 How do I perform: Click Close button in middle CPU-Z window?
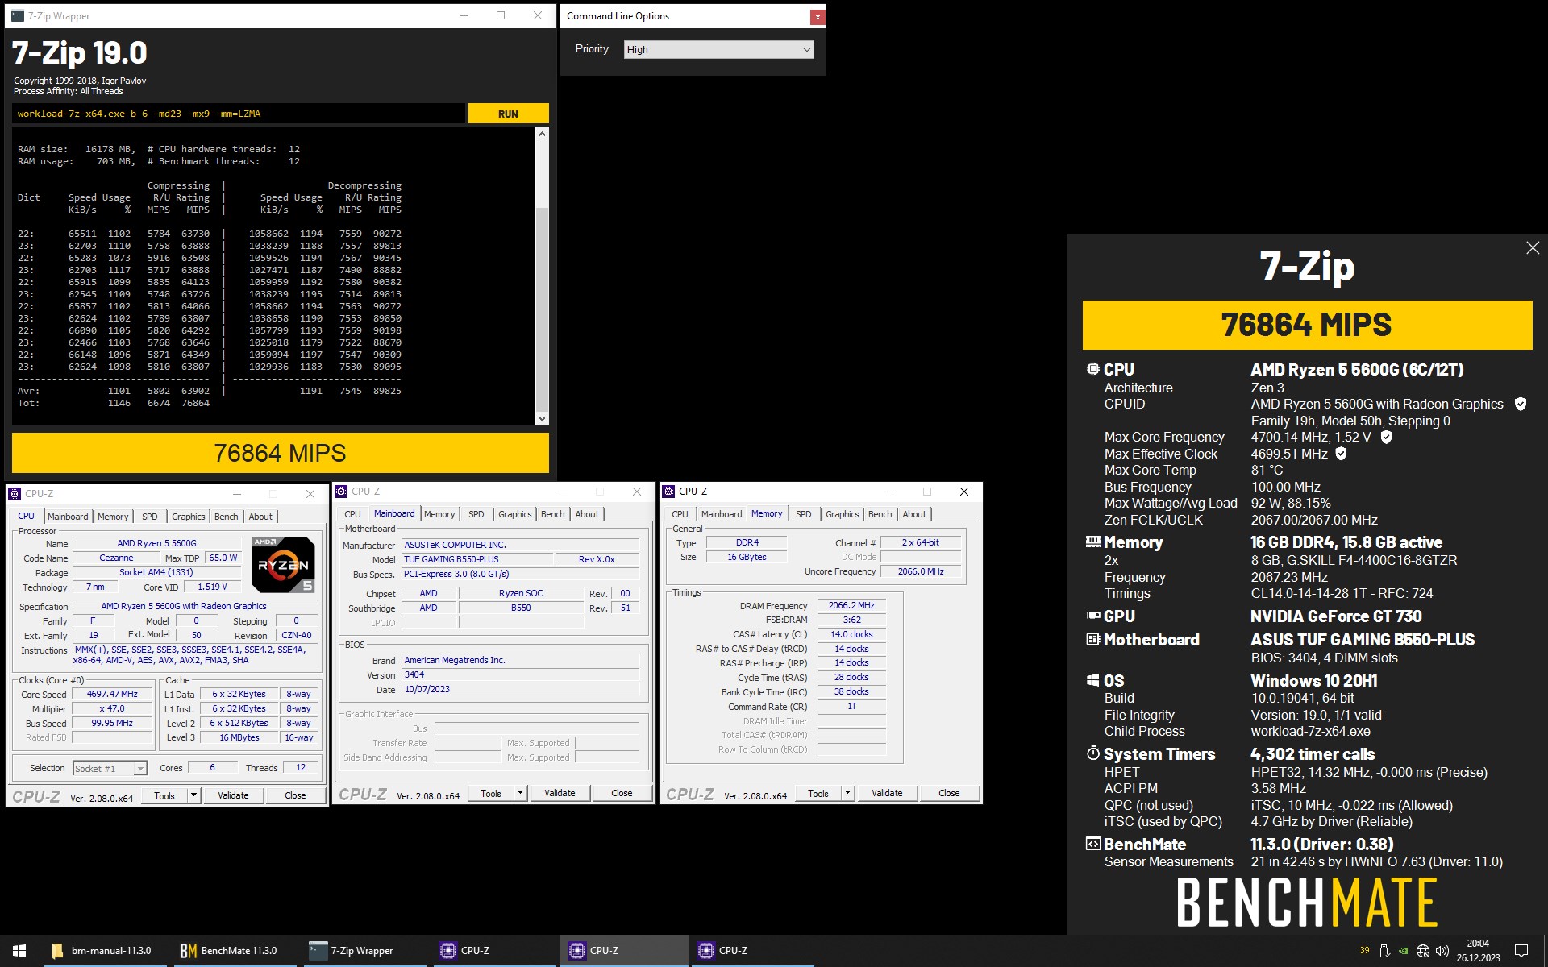click(x=622, y=793)
